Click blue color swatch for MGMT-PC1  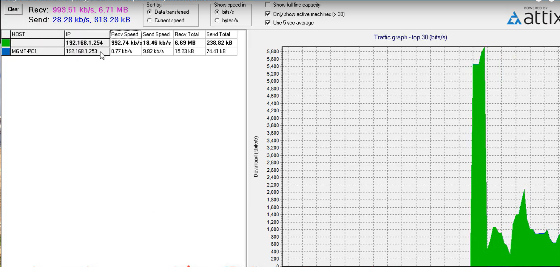point(6,51)
